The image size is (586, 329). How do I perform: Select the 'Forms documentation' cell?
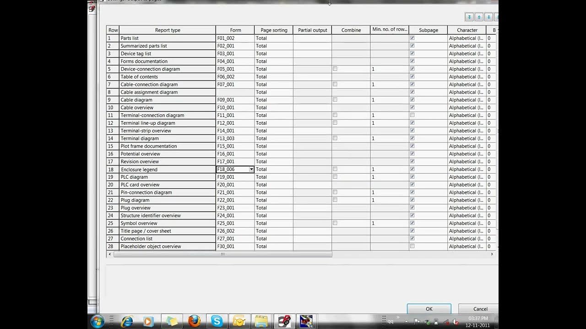168,61
